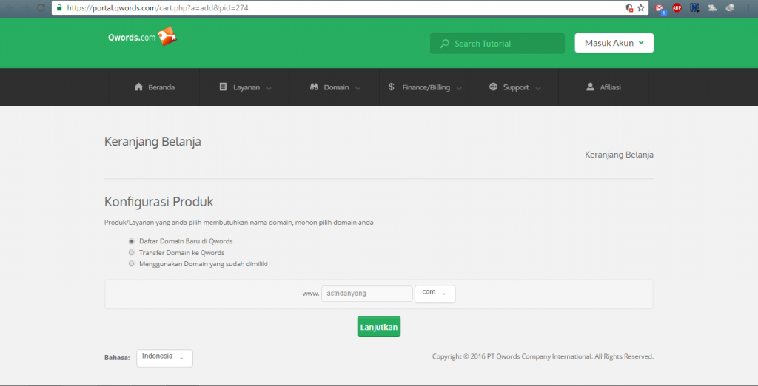The image size is (758, 386).
Task: Open the Chrome three-dot menu
Action: coord(747,8)
